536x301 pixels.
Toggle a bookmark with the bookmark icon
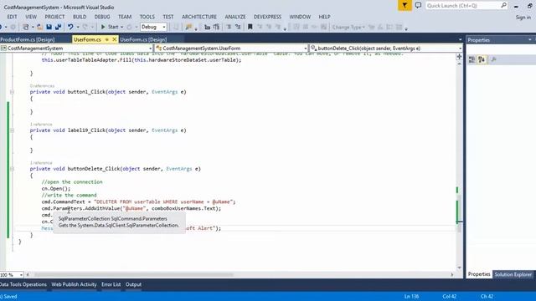(x=250, y=27)
